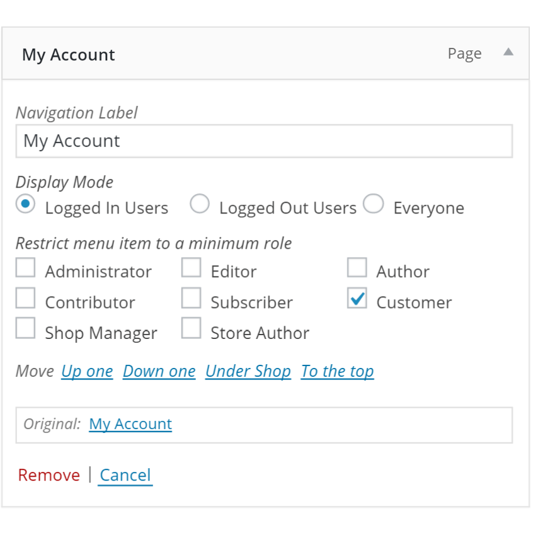
Task: Cancel editing the menu item
Action: click(125, 475)
